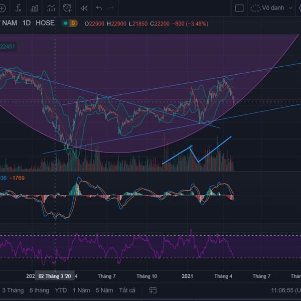Viewport: 301px width, 301px height.
Task: Redo the last chart action
Action: [110, 8]
